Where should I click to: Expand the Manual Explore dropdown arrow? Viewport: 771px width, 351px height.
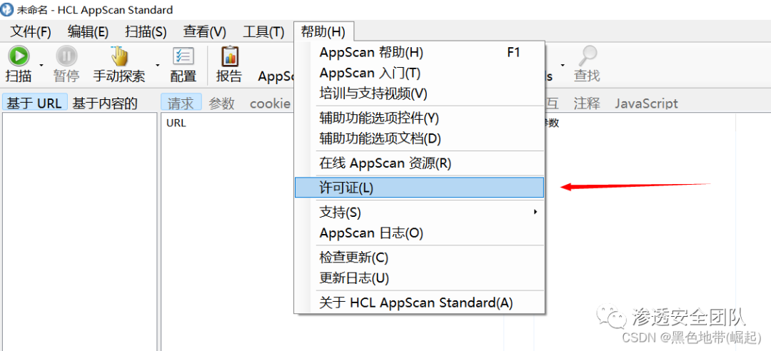click(x=158, y=64)
